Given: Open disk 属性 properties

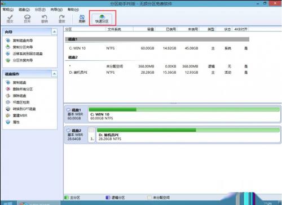Looking at the screenshot, I should 13,122.
